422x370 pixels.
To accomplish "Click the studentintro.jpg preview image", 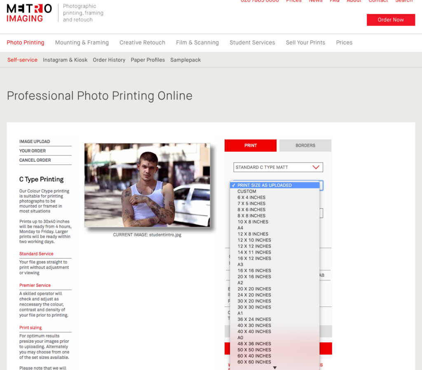I will [147, 185].
